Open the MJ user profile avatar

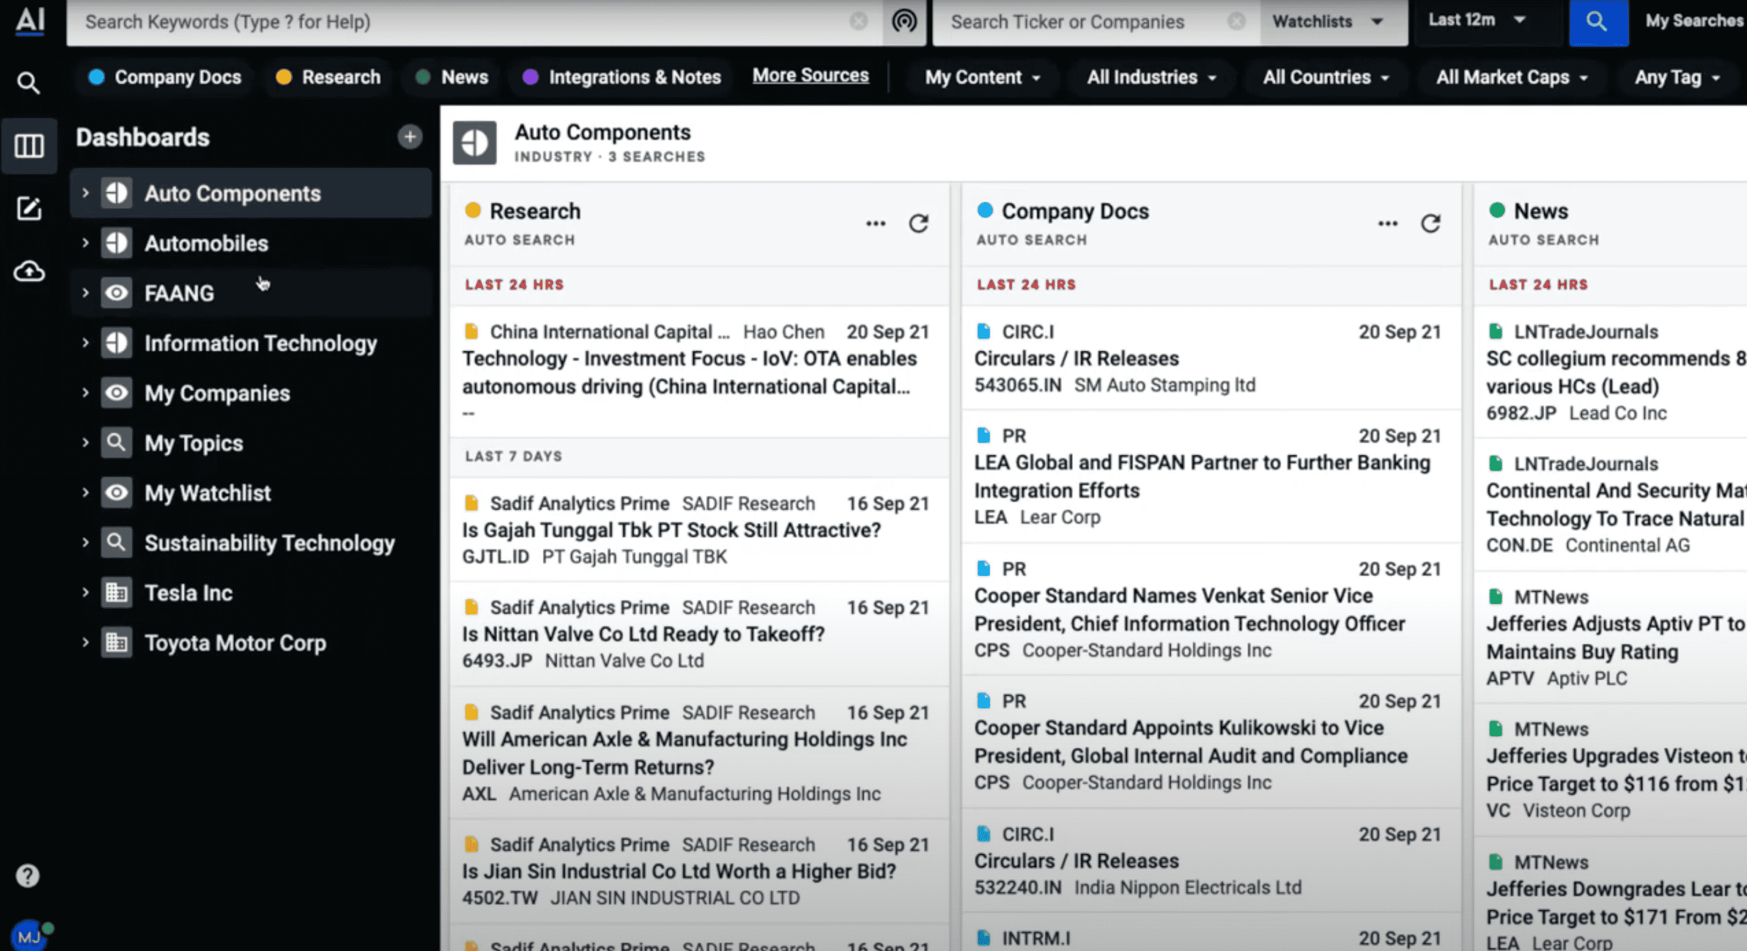29,936
